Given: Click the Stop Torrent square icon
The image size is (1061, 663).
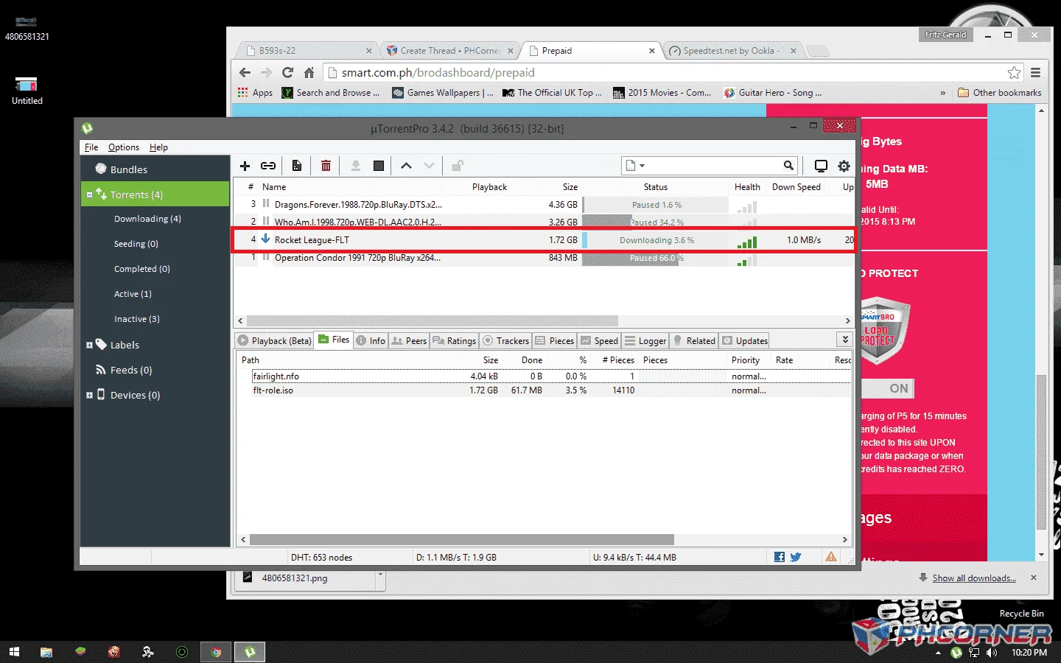Looking at the screenshot, I should pyautogui.click(x=379, y=166).
